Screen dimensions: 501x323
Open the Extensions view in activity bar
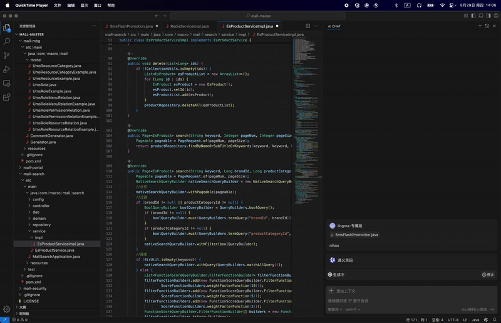pyautogui.click(x=7, y=97)
